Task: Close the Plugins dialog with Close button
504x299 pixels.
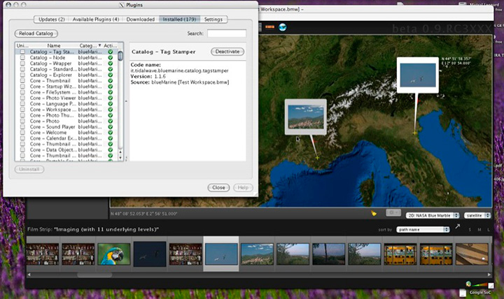Action: tap(218, 188)
